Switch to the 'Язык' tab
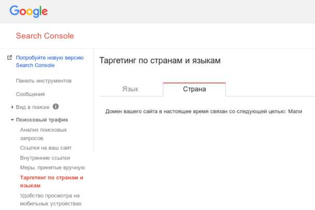 (131, 89)
